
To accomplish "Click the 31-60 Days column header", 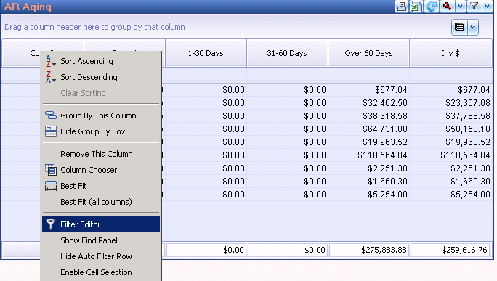I will 287,53.
